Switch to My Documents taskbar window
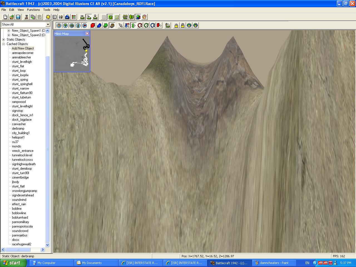Viewport: 356px width, 267px height. click(x=96, y=263)
